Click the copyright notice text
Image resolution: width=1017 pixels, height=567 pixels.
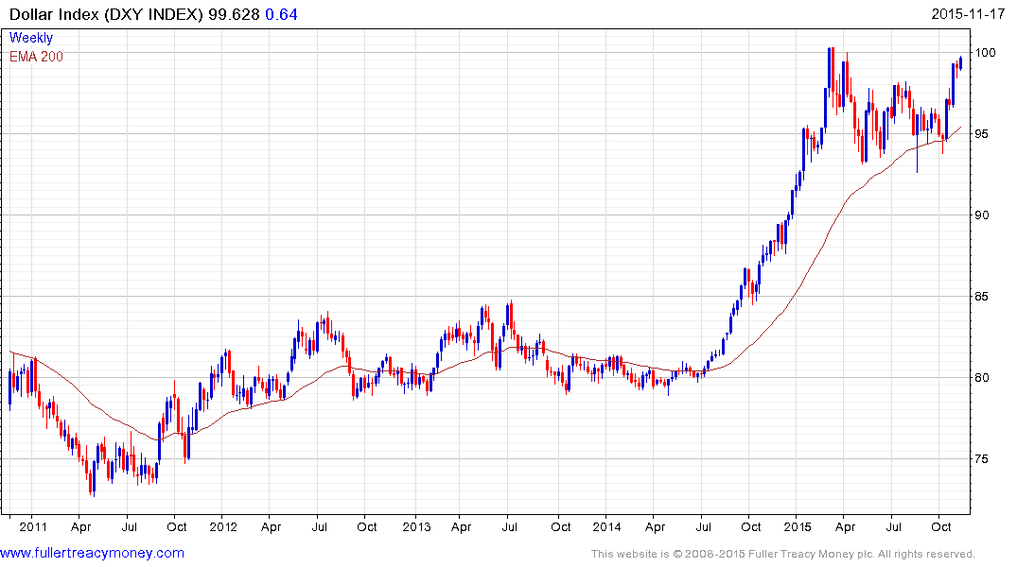(783, 554)
